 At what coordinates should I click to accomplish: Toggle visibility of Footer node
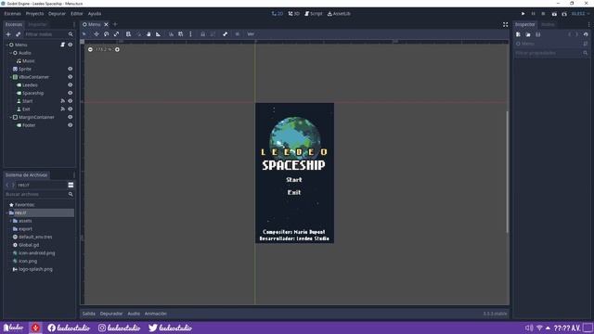click(x=71, y=125)
